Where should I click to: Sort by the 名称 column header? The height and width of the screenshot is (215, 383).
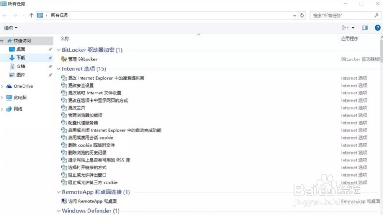click(65, 39)
